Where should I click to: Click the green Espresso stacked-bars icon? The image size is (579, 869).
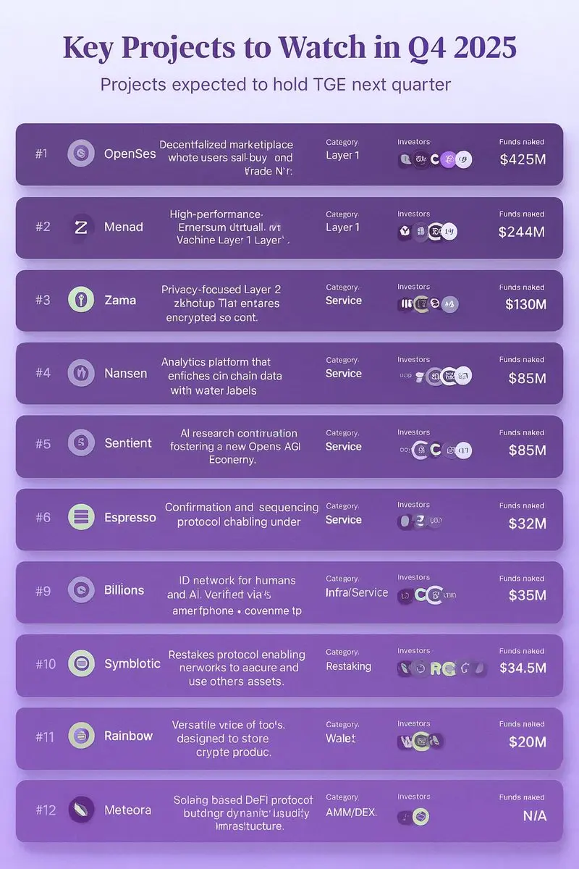point(81,517)
